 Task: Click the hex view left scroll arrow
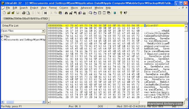(x=49, y=103)
